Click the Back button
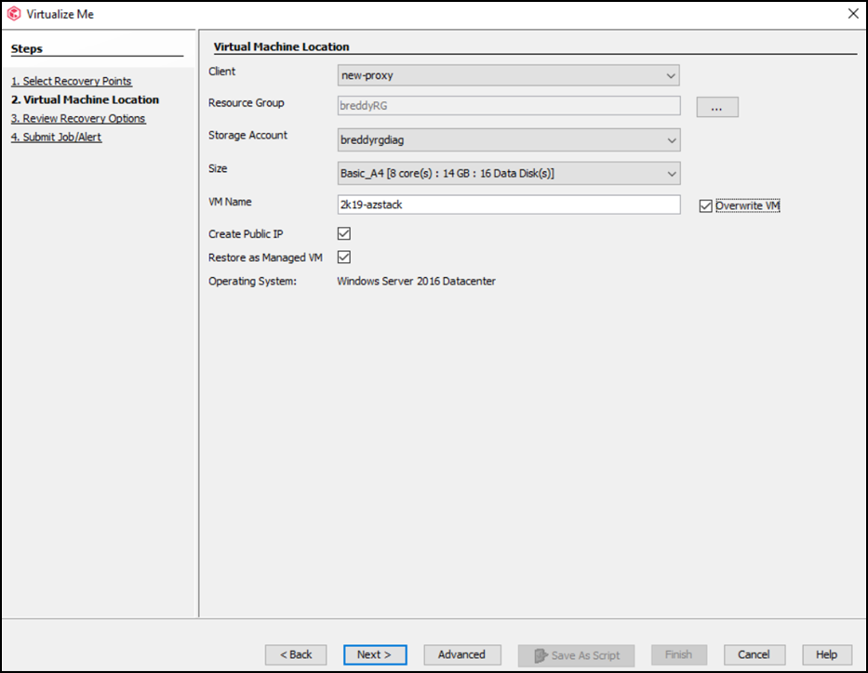This screenshot has height=673, width=868. [x=296, y=654]
